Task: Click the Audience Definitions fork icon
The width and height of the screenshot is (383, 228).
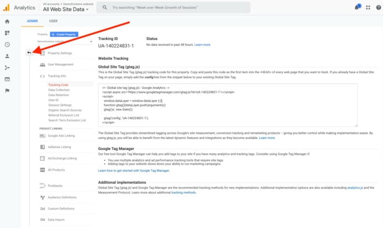Action: (x=43, y=197)
